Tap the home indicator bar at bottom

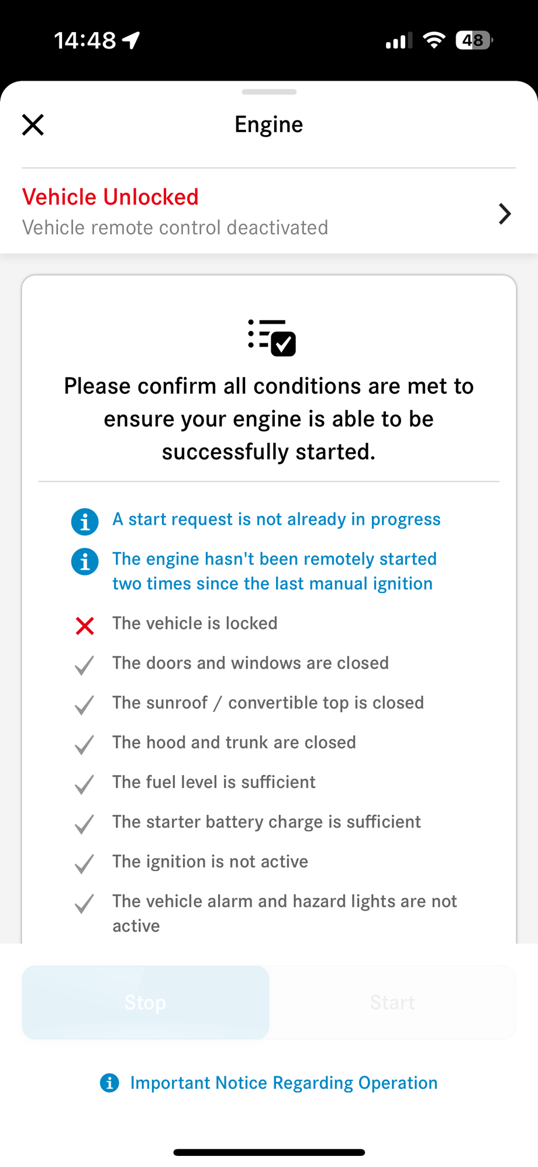tap(269, 1152)
